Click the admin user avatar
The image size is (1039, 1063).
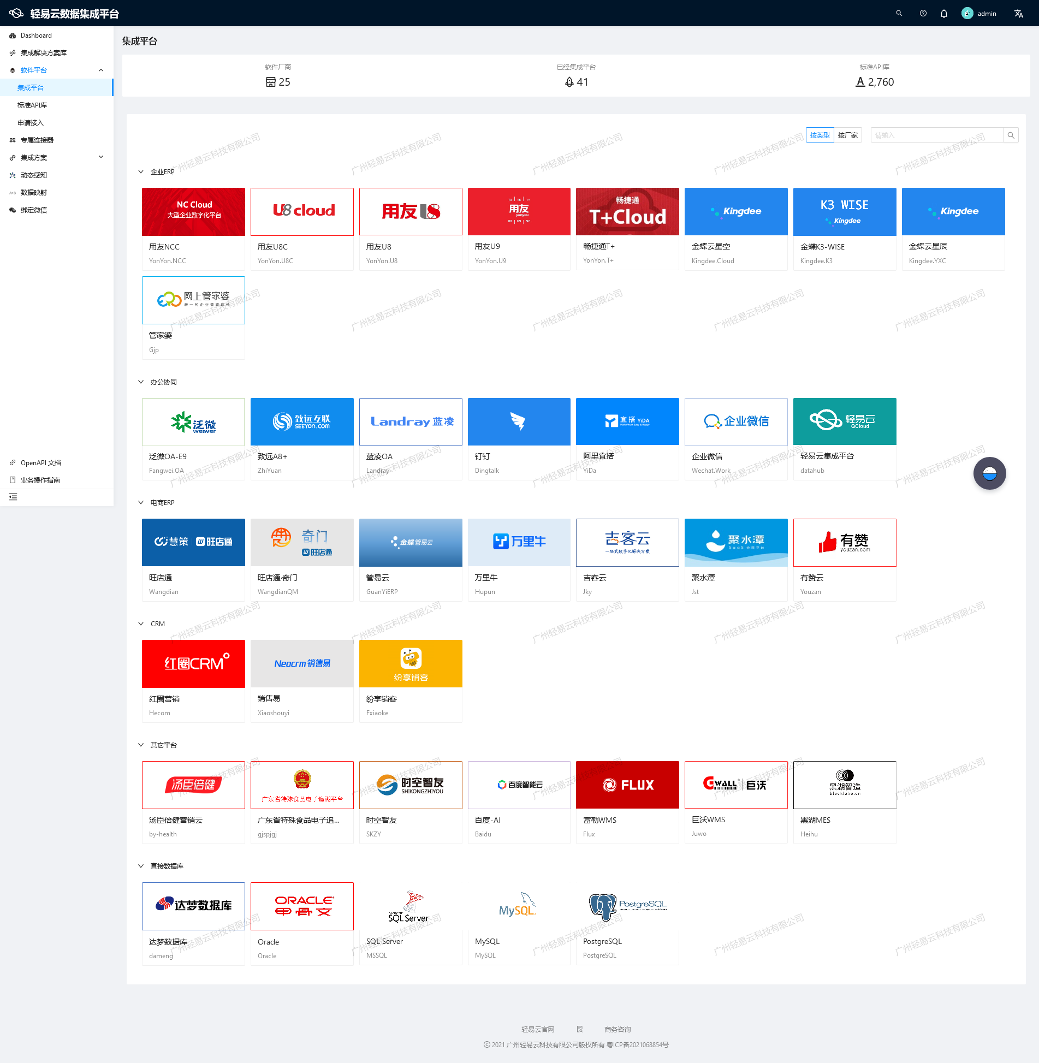pyautogui.click(x=967, y=13)
